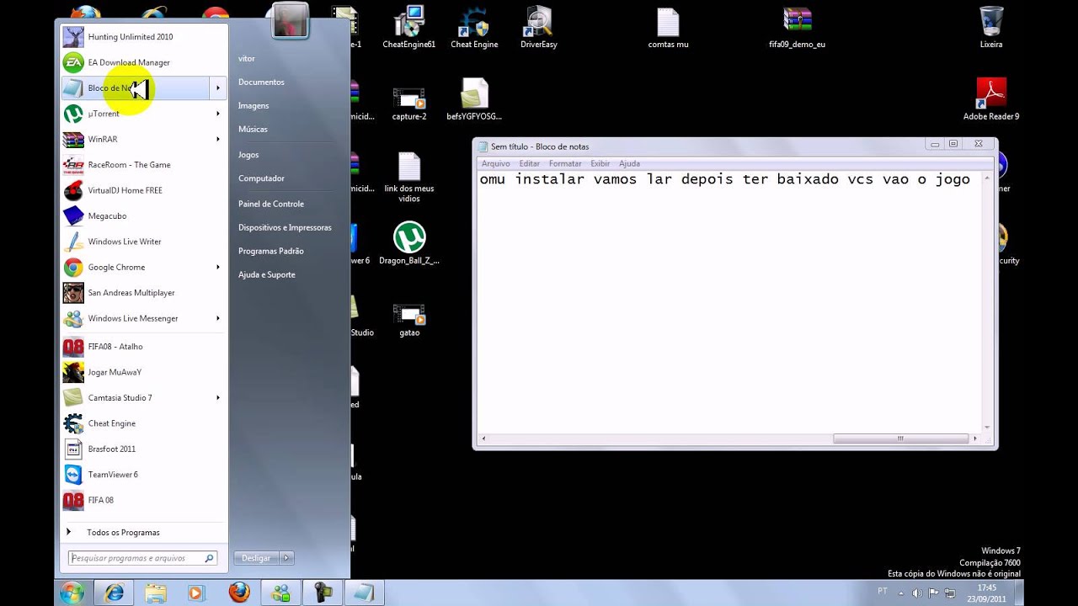Select the fifa09_demo_eu archive on desktop

[797, 28]
